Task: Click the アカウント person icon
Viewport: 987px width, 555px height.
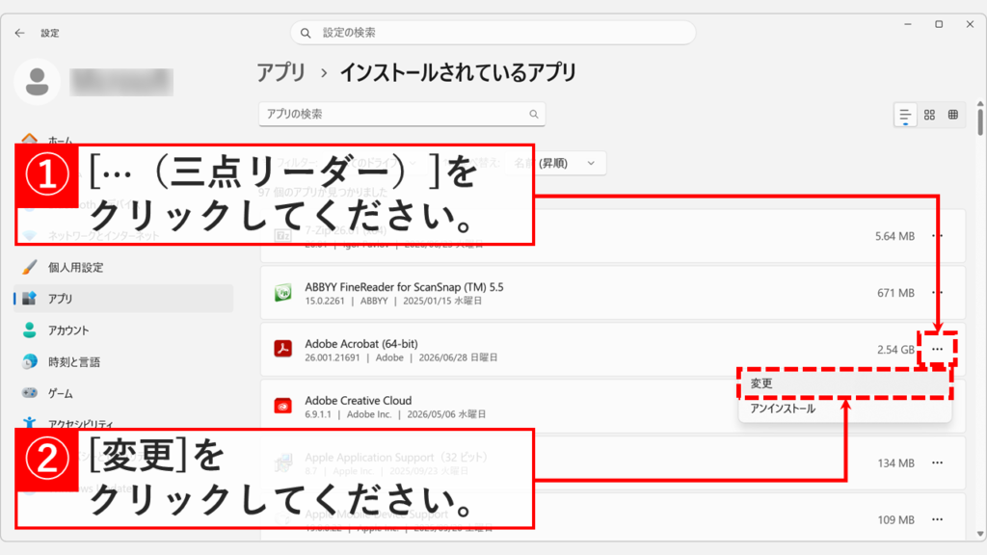Action: (x=30, y=330)
